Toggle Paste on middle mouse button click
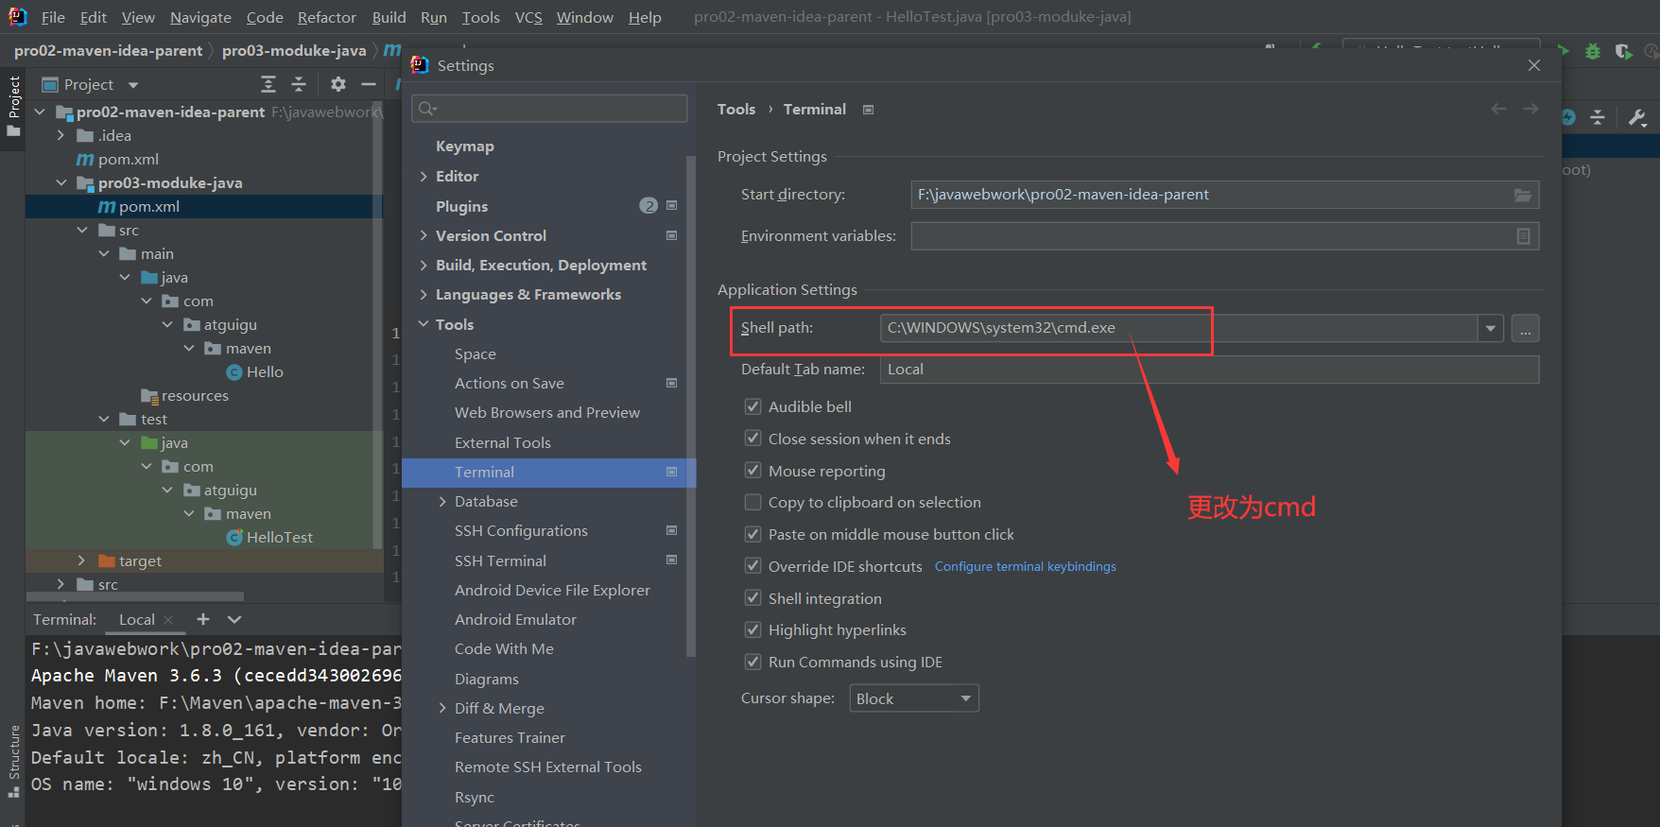The height and width of the screenshot is (827, 1660). pyautogui.click(x=752, y=534)
